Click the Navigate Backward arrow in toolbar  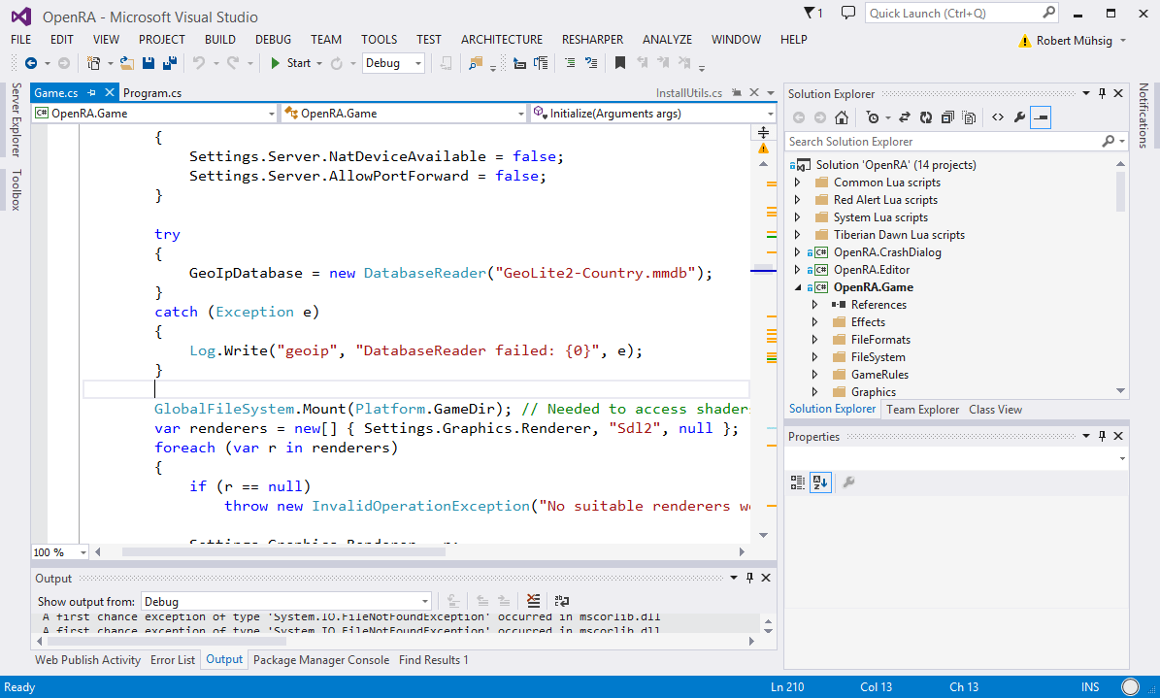tap(31, 64)
